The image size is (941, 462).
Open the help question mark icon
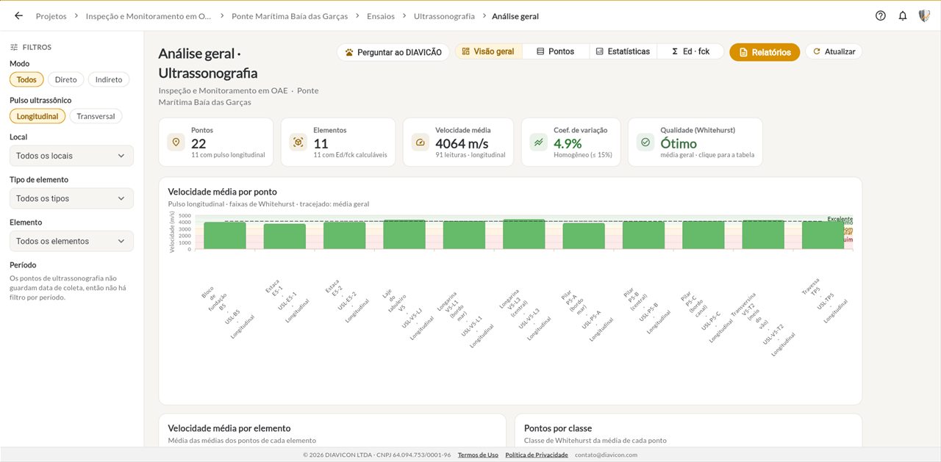pyautogui.click(x=881, y=15)
